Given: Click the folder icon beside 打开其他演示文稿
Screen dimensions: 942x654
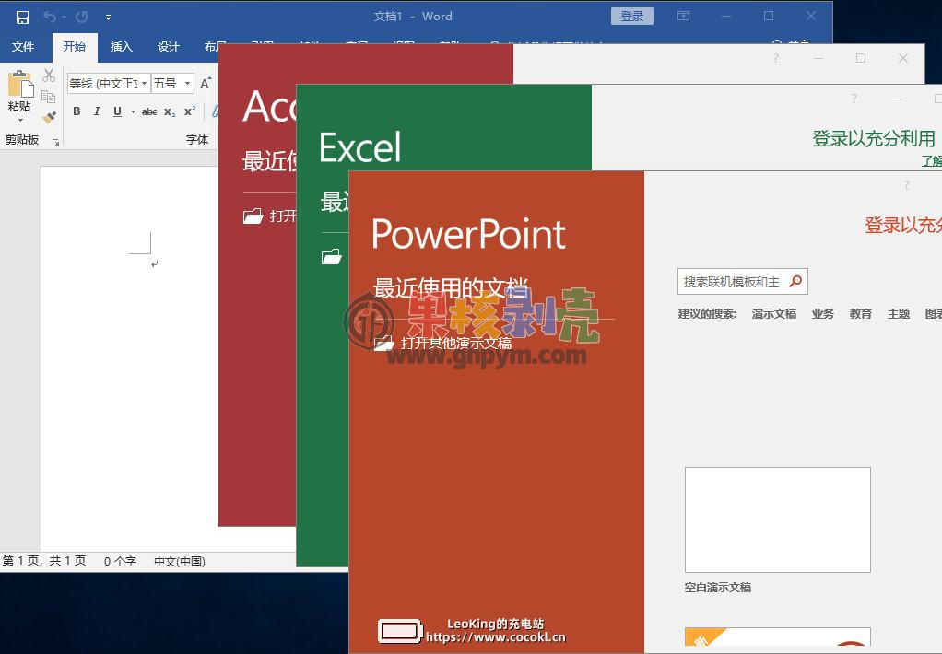Looking at the screenshot, I should (383, 343).
